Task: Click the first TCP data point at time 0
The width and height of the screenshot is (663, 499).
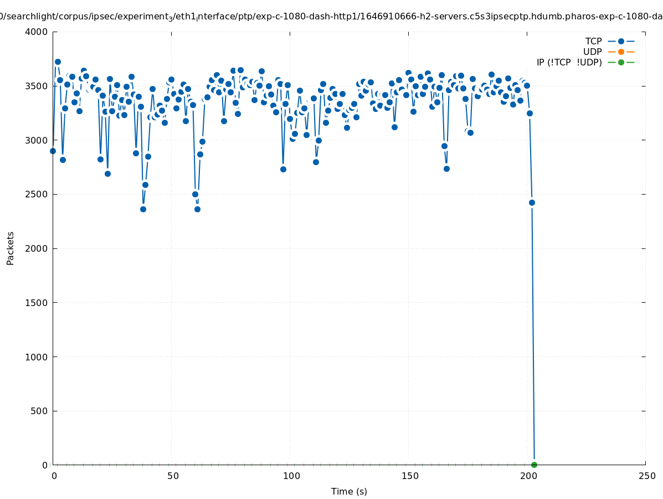Action: [x=53, y=151]
